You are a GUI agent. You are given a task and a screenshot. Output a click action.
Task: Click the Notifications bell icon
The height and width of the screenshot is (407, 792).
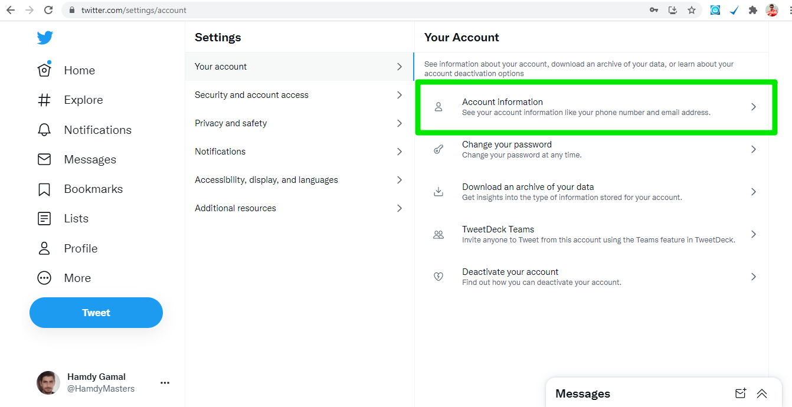tap(44, 130)
